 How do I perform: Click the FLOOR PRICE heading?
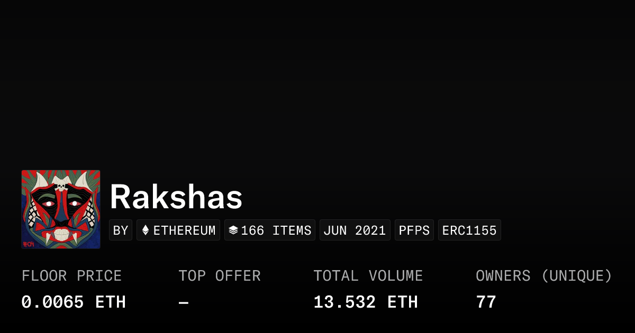click(71, 276)
